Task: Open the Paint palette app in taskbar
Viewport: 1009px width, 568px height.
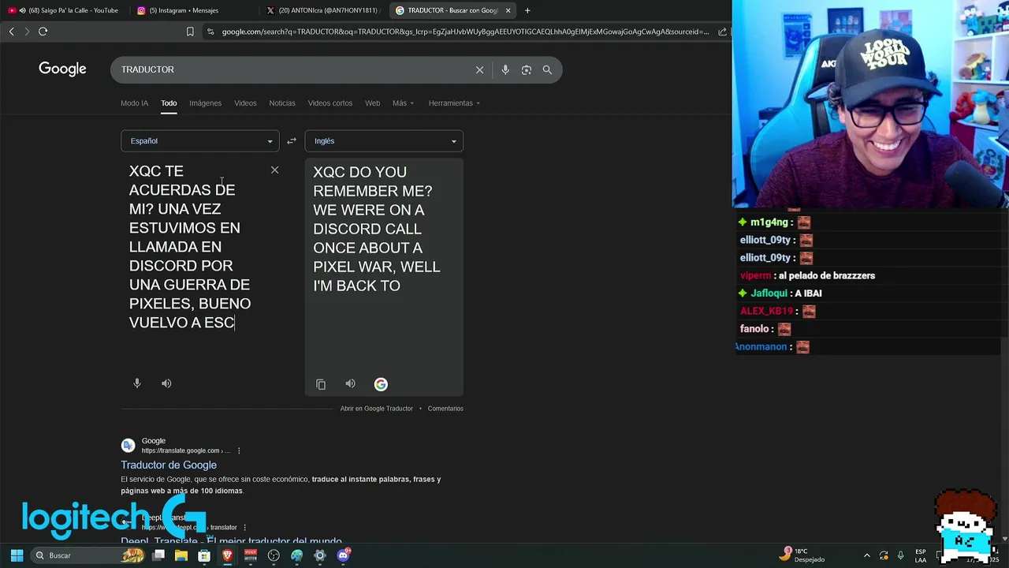Action: (x=296, y=555)
